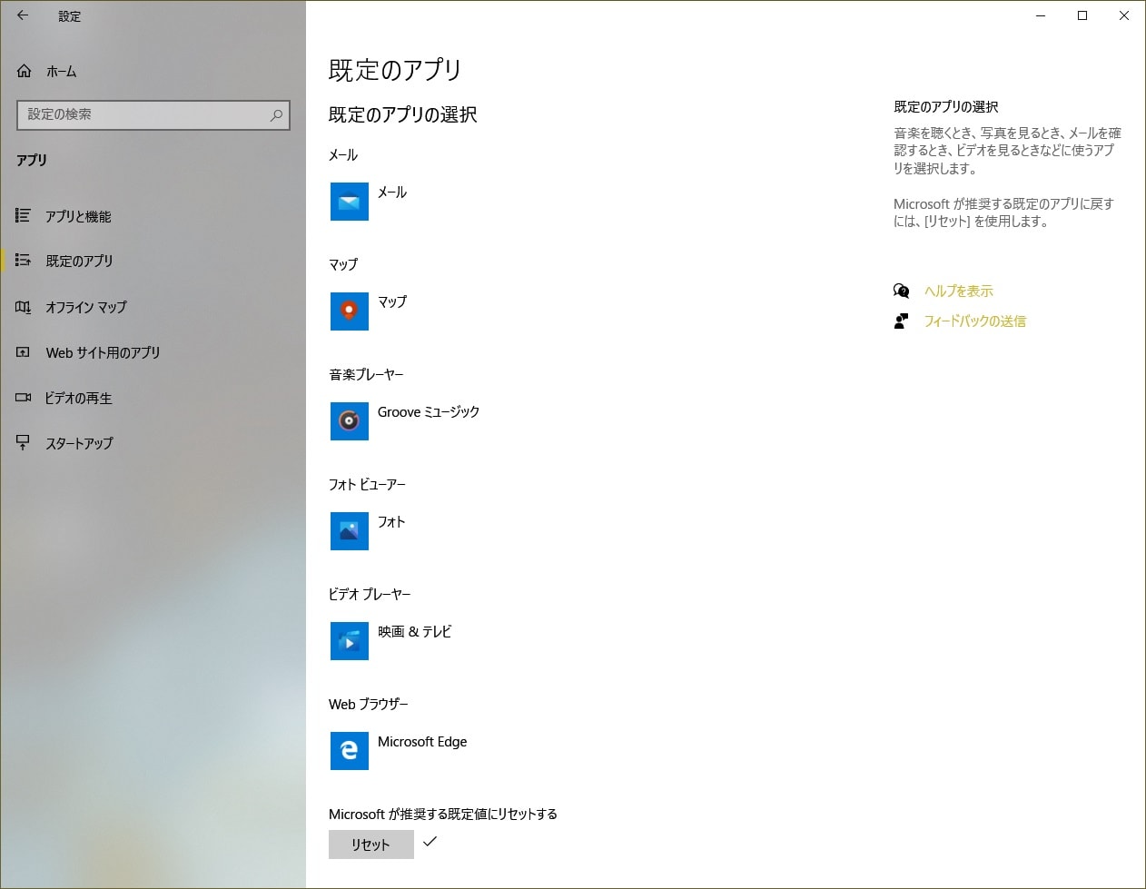The height and width of the screenshot is (889, 1146).
Task: Change photo viewer from フォト
Action: pos(391,522)
